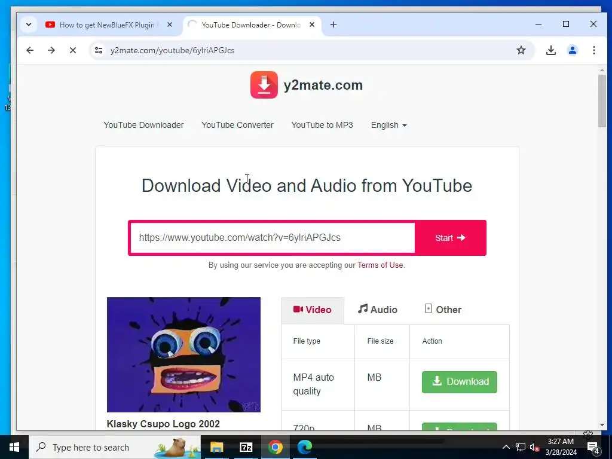
Task: Open the network tray icon
Action: click(x=521, y=447)
